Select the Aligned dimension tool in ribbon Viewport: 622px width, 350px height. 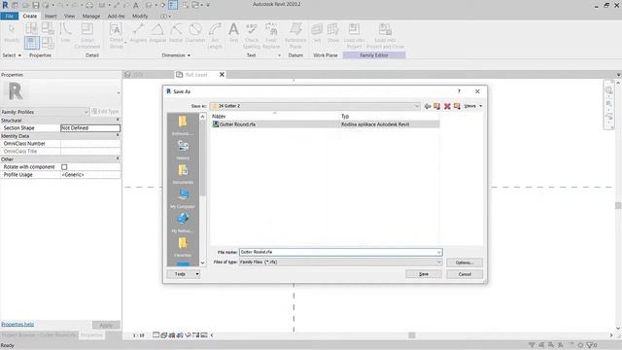(138, 32)
